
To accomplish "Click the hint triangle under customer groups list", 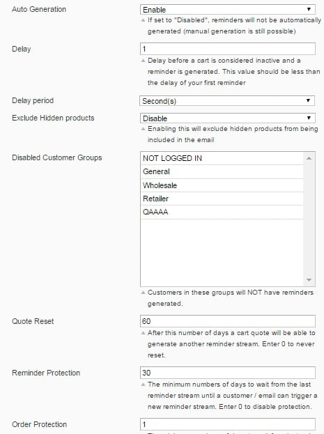I will (143, 293).
